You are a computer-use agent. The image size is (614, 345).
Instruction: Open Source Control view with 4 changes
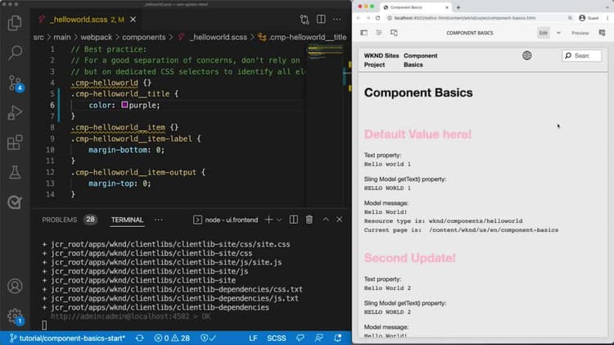(16, 83)
